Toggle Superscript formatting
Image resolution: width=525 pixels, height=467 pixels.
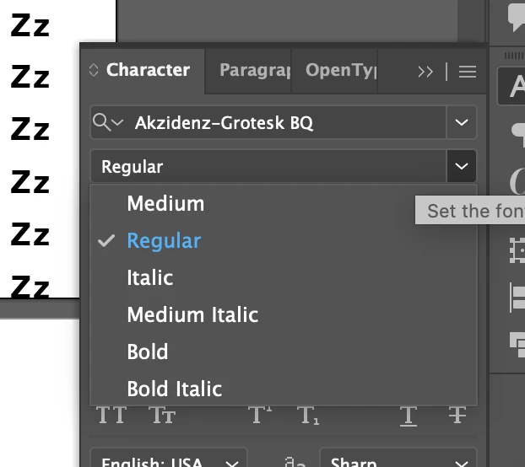(x=260, y=416)
